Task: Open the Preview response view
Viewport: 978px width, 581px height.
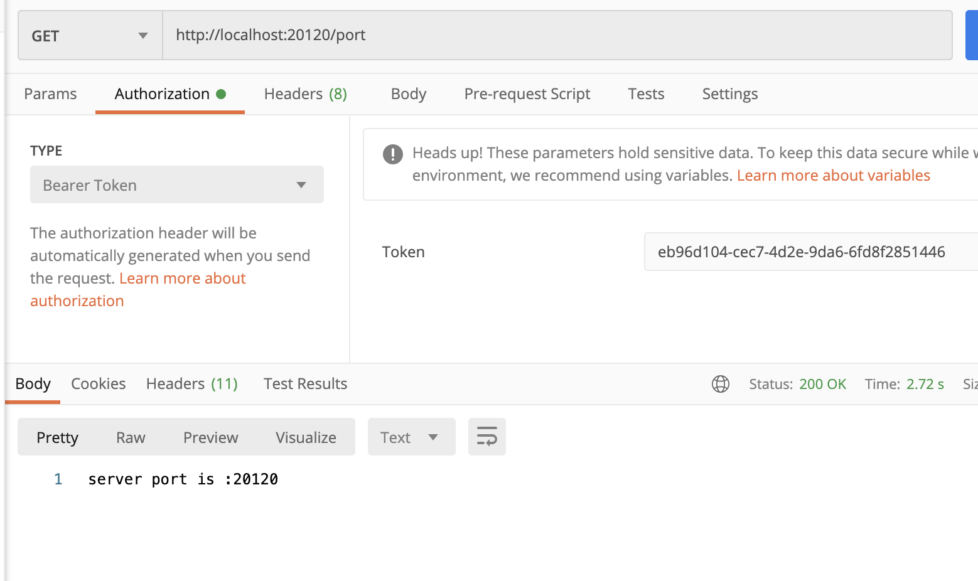Action: tap(210, 437)
